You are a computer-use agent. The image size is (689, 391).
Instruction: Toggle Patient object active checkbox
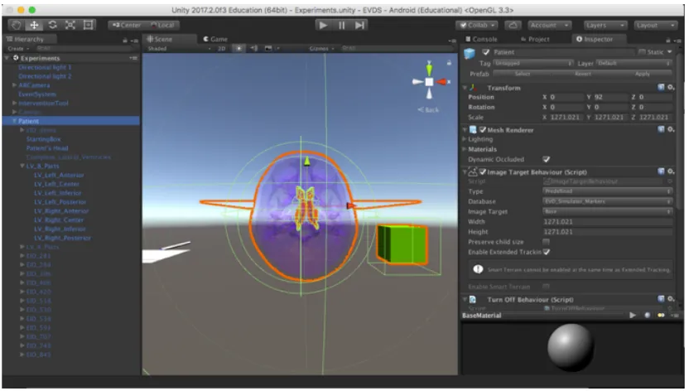point(485,52)
